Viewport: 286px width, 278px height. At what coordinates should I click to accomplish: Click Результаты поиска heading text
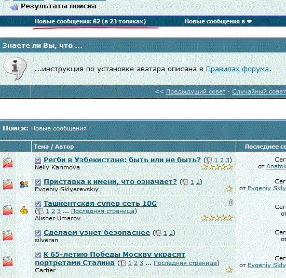(x=59, y=6)
